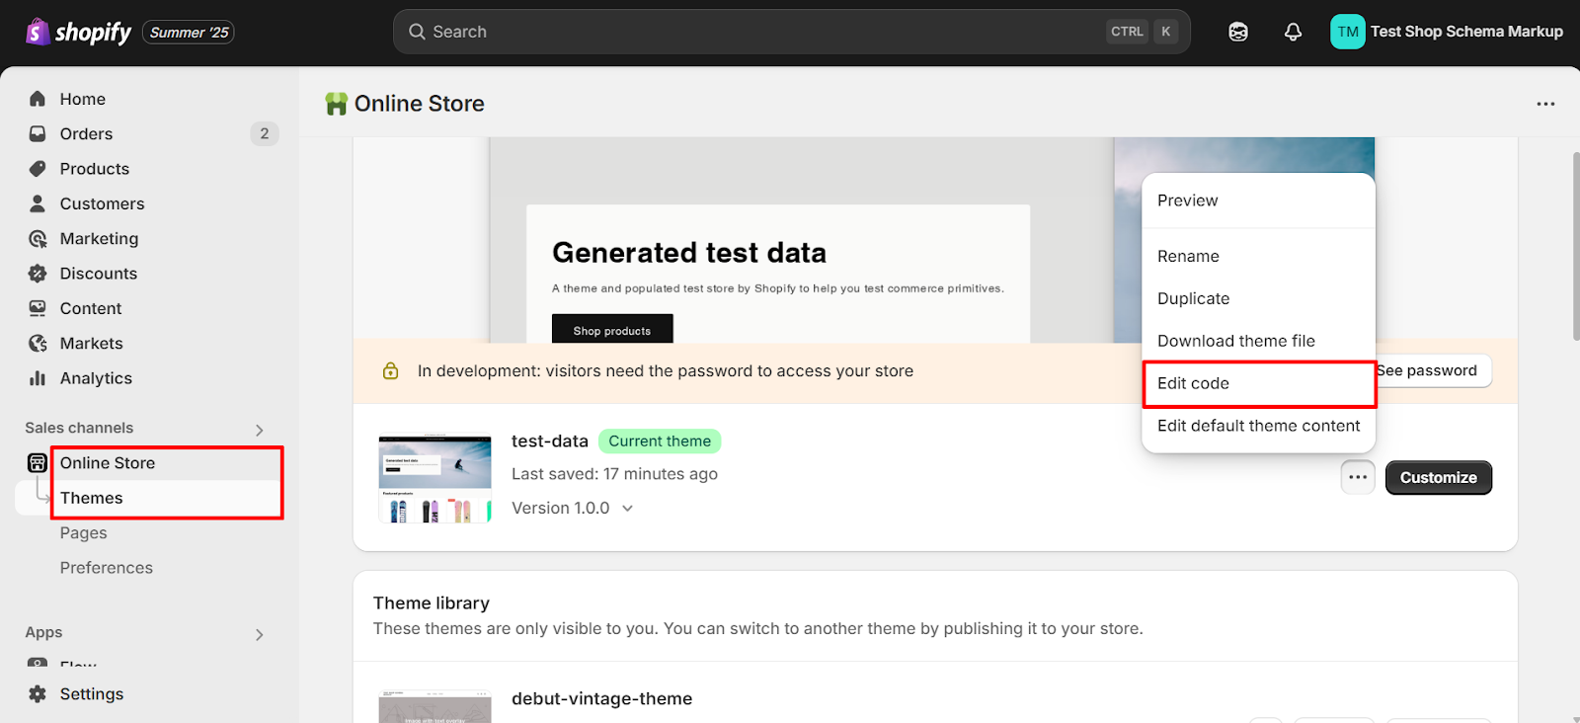
Task: Open Analytics in sidebar
Action: pos(96,378)
